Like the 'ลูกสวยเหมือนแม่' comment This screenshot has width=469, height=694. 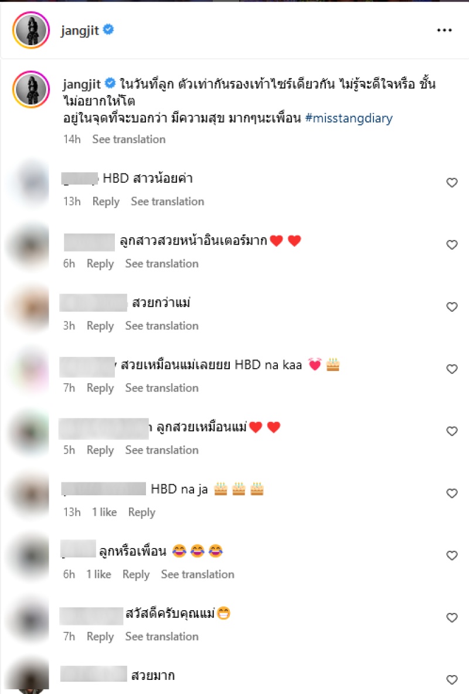coord(452,431)
